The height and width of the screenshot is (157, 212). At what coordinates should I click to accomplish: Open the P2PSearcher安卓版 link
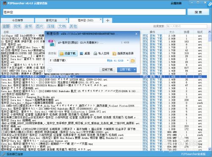(193, 154)
